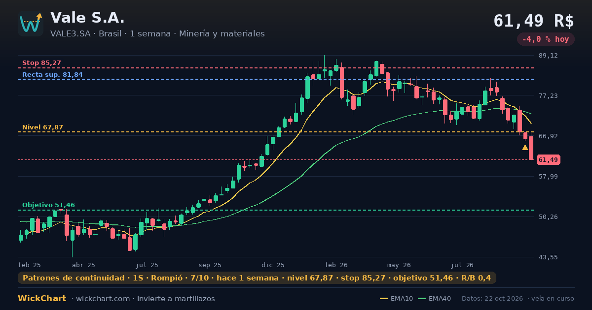Click the red 61,49 price tag on axis

pos(548,159)
